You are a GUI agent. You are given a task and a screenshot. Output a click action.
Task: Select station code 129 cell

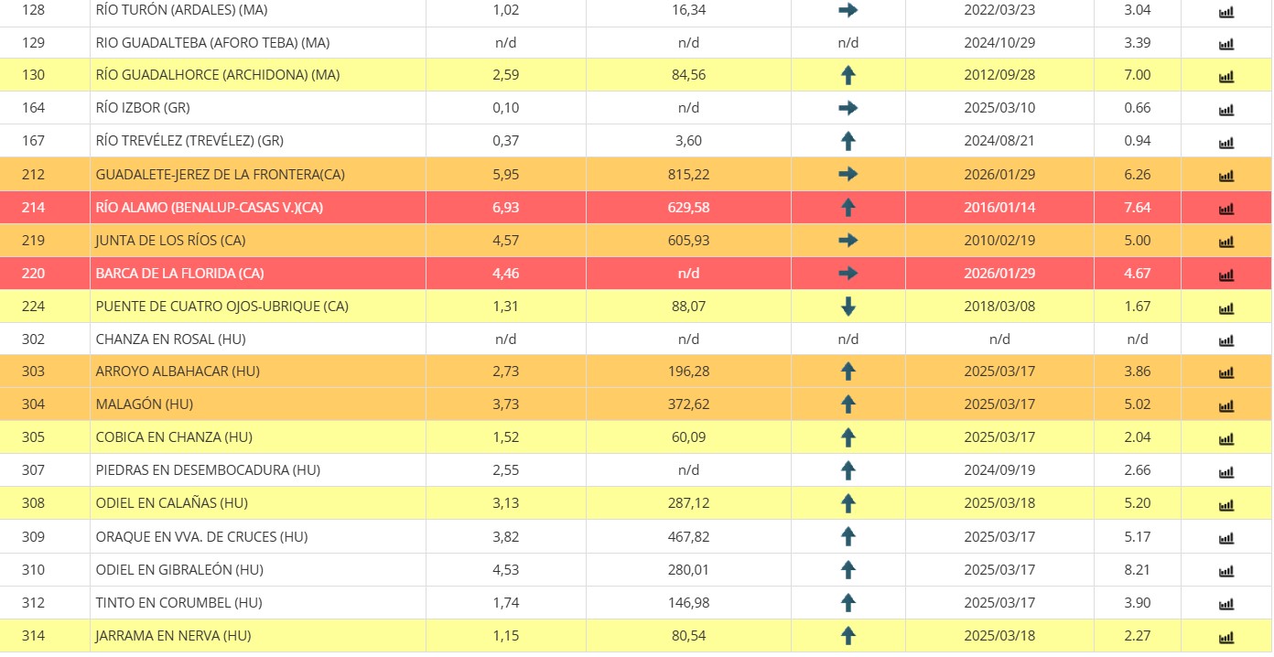click(34, 43)
